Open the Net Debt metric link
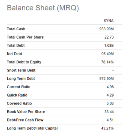Viewport: 122px width, 134px height. tap(14, 54)
